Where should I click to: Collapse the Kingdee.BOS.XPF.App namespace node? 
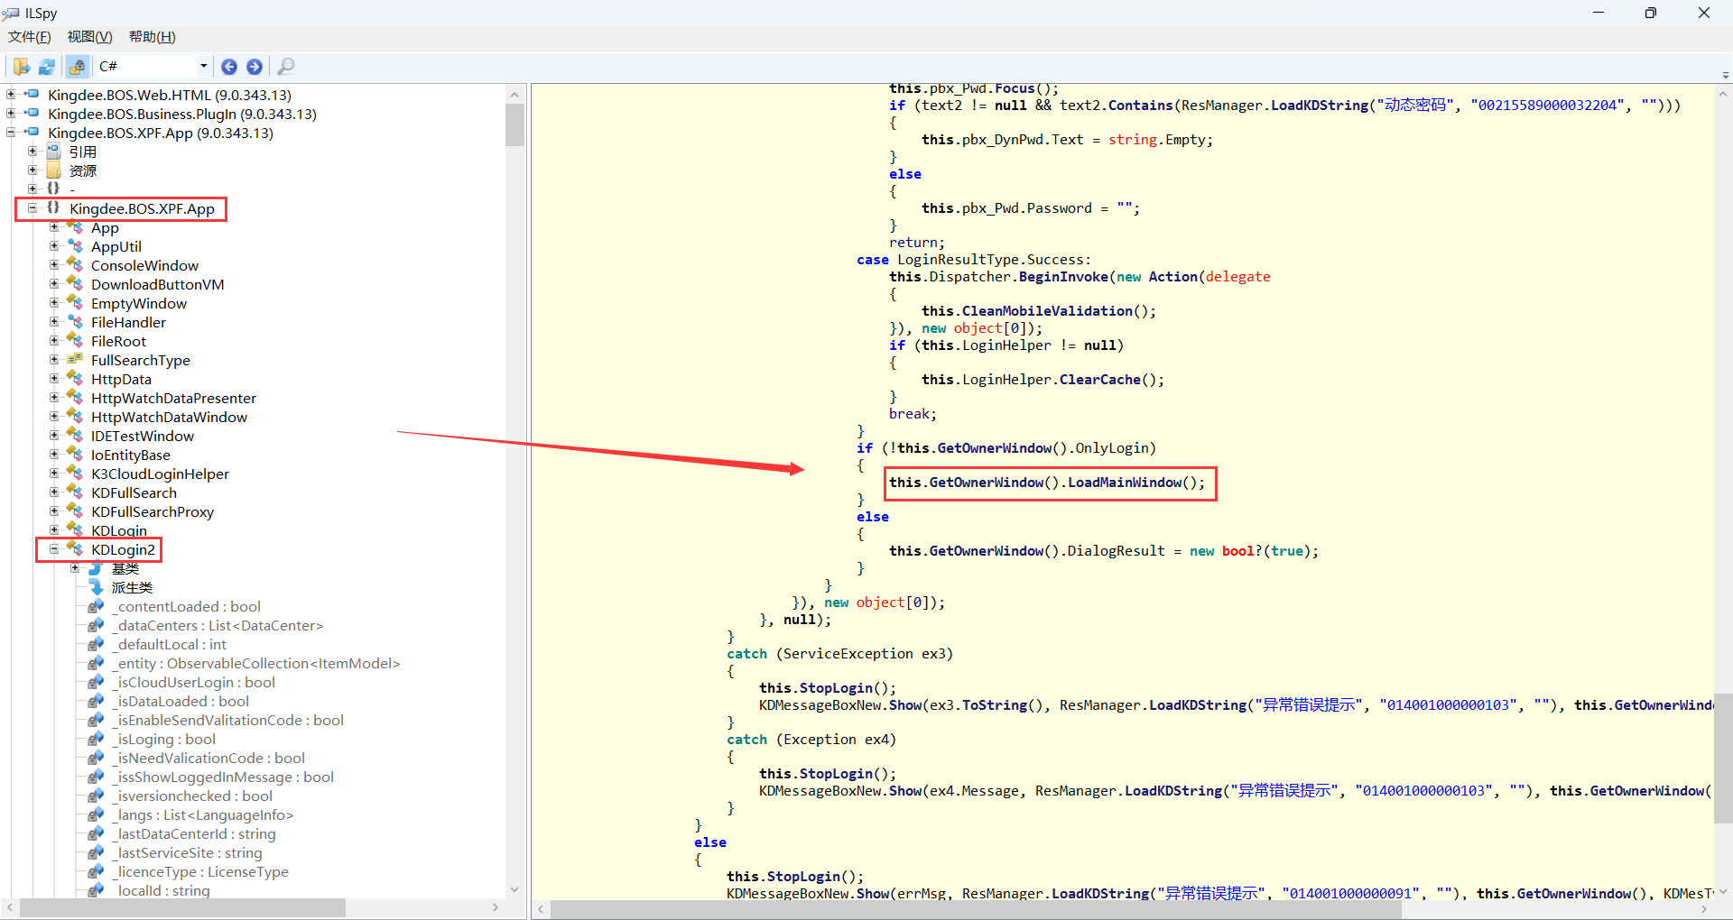[32, 207]
